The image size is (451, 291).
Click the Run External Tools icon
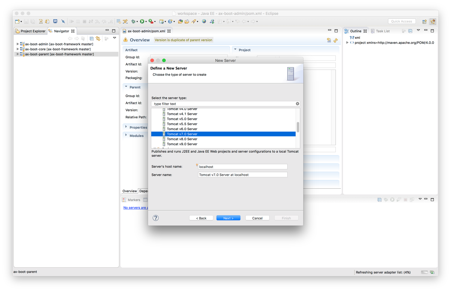click(x=151, y=21)
